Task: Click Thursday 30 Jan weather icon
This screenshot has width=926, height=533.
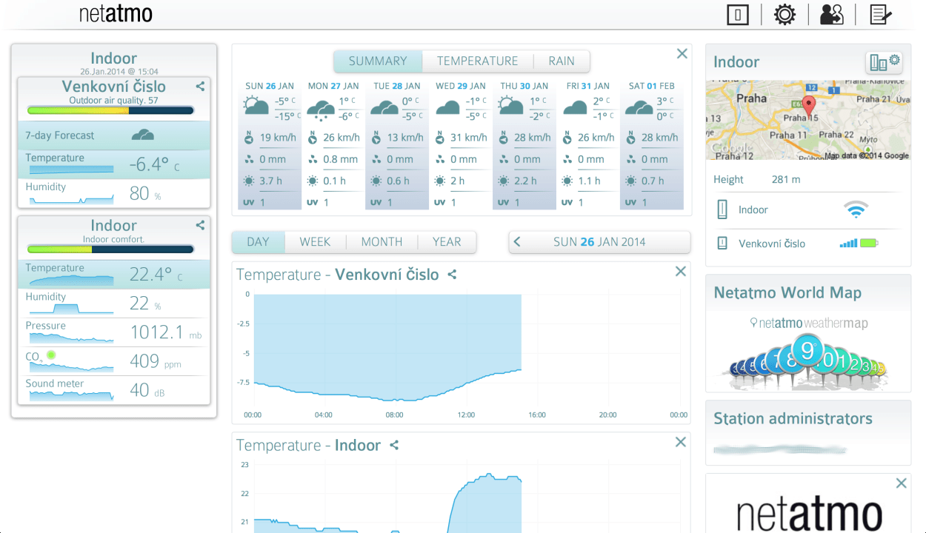Action: pyautogui.click(x=511, y=107)
